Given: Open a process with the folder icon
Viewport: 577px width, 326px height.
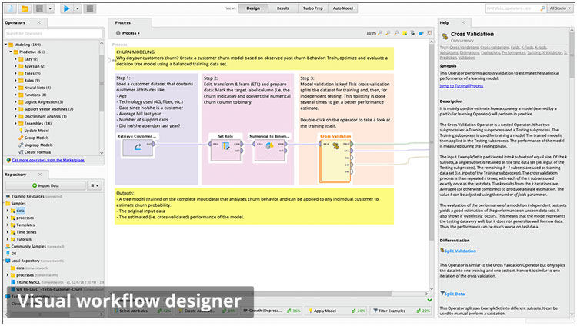Looking at the screenshot, I should coord(25,8).
